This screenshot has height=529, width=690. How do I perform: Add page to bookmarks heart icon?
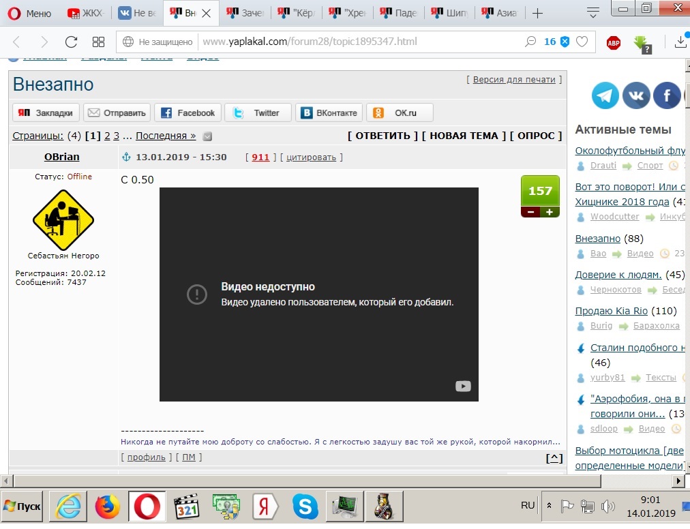(x=582, y=42)
